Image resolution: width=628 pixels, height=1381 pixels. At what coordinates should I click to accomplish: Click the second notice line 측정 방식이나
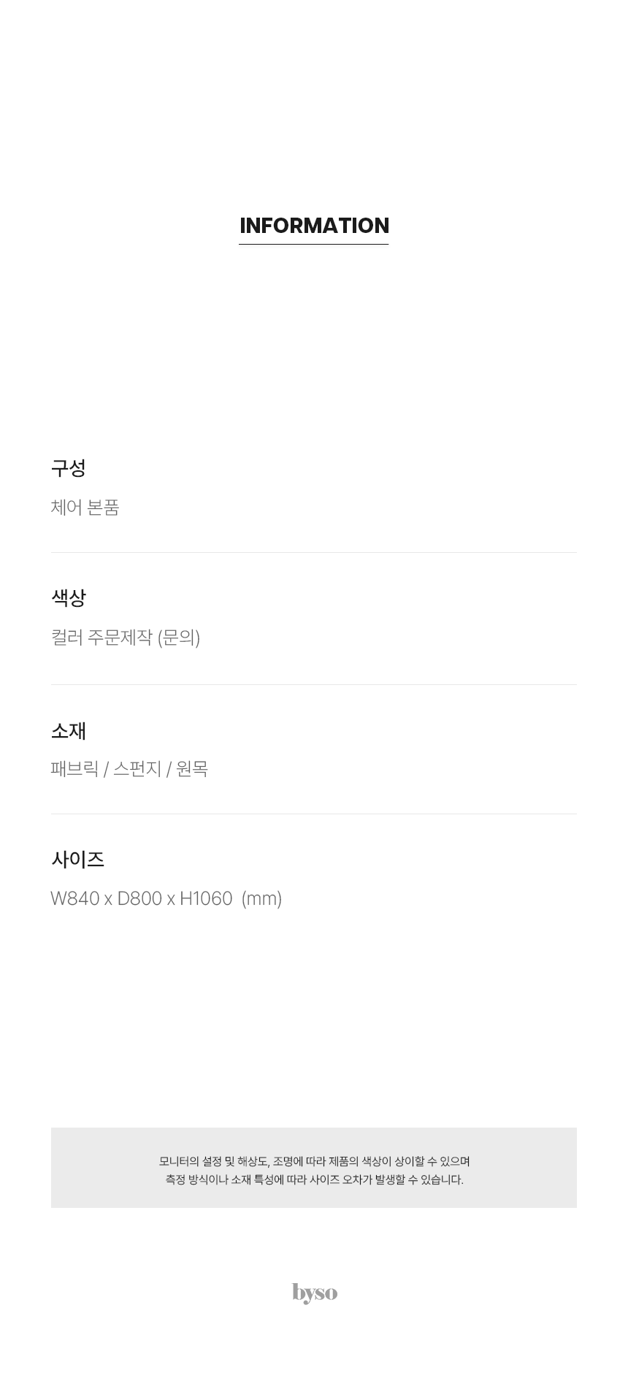coord(314,1179)
